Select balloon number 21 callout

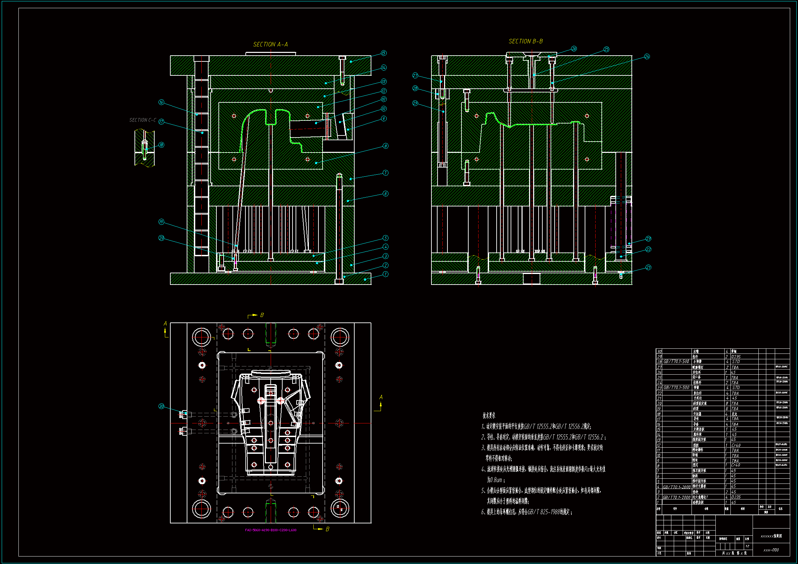coord(648,267)
